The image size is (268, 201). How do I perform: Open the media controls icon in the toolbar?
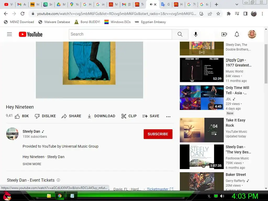pyautogui.click(x=237, y=14)
